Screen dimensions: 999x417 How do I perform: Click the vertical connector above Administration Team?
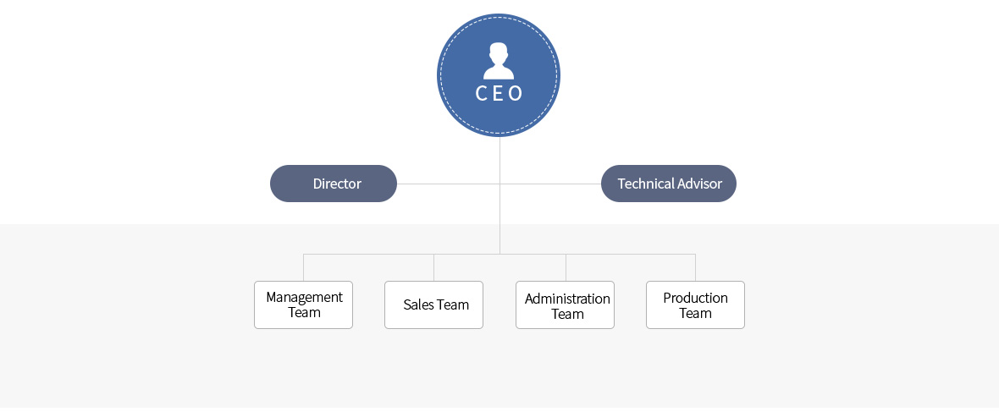click(566, 267)
